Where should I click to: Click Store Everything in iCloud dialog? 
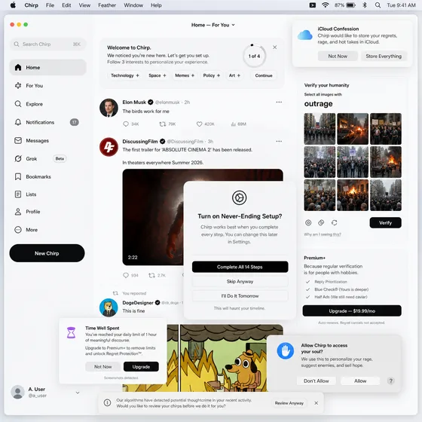point(384,57)
